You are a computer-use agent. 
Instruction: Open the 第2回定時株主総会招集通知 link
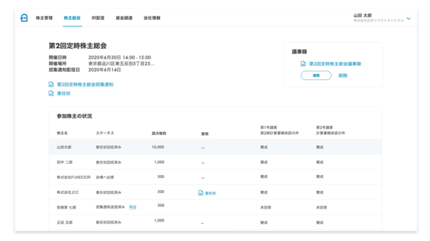(x=85, y=85)
